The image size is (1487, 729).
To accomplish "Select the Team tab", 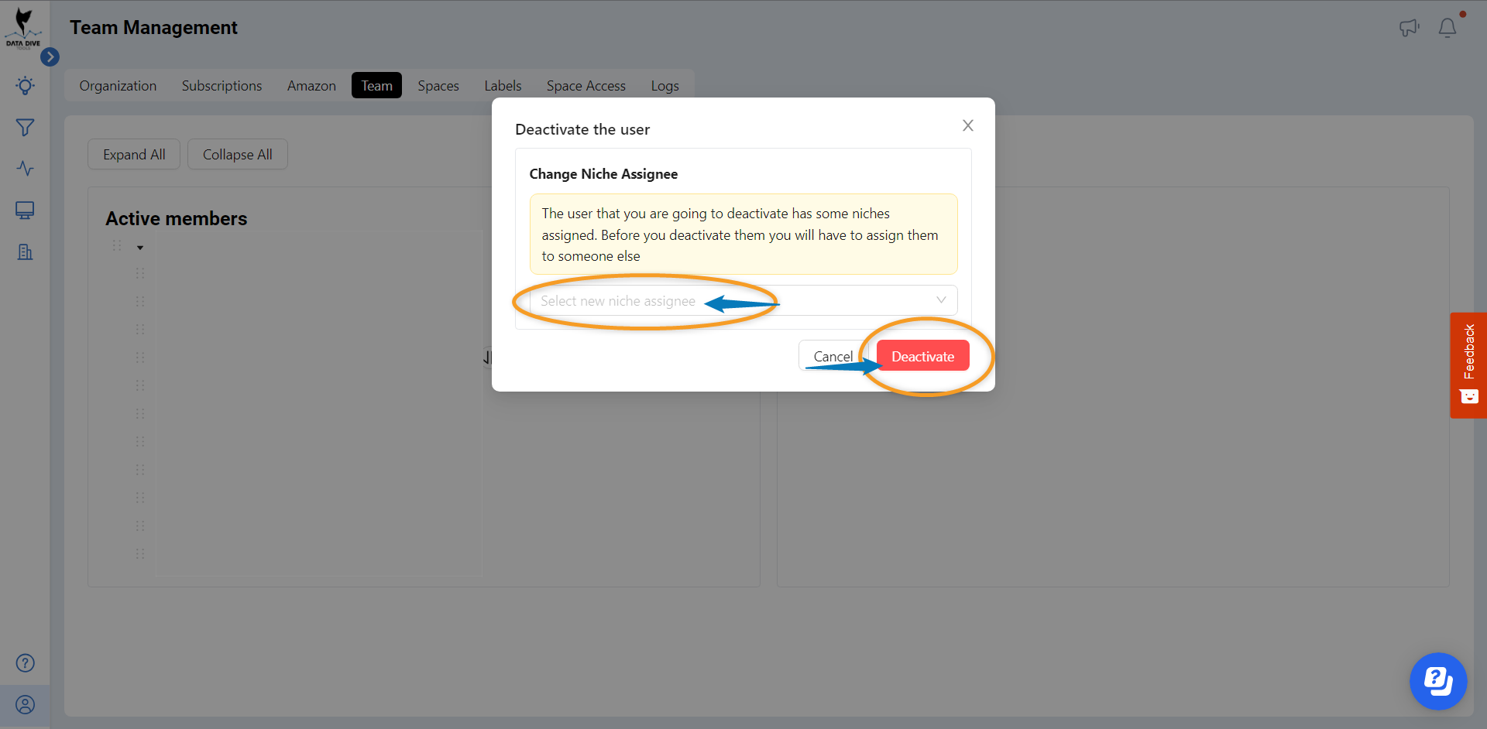I will point(376,86).
